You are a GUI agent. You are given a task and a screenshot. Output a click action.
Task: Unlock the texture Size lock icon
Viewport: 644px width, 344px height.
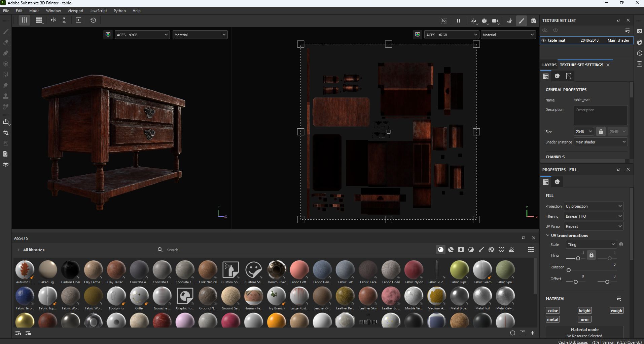pos(601,131)
